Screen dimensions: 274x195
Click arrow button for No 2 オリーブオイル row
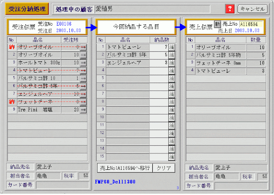pos(83,55)
